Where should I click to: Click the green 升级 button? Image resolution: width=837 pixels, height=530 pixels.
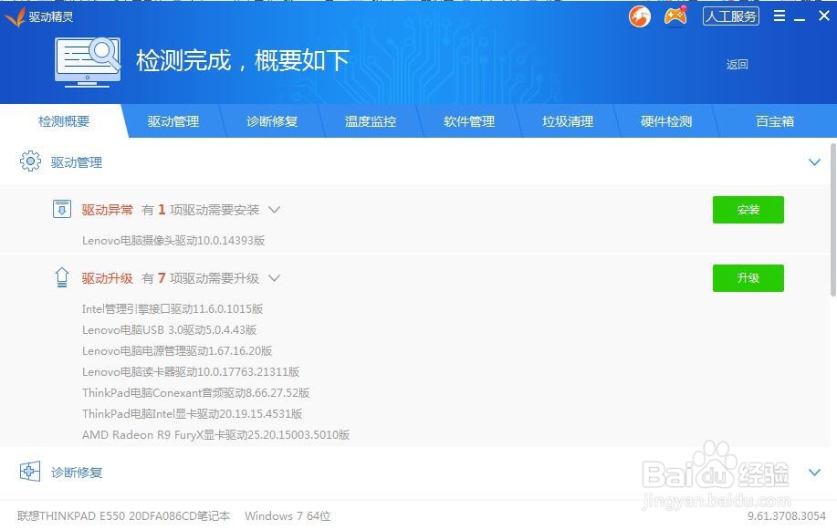[748, 278]
